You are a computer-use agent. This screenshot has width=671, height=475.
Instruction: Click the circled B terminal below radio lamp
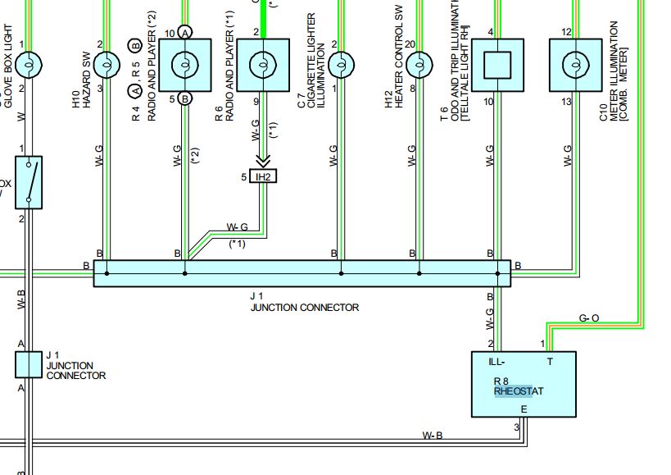[185, 99]
